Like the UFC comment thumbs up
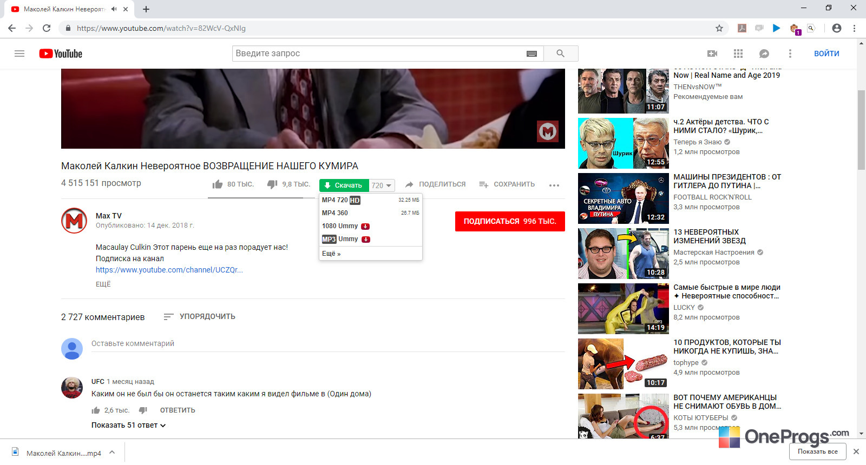866x465 pixels. pyautogui.click(x=96, y=410)
